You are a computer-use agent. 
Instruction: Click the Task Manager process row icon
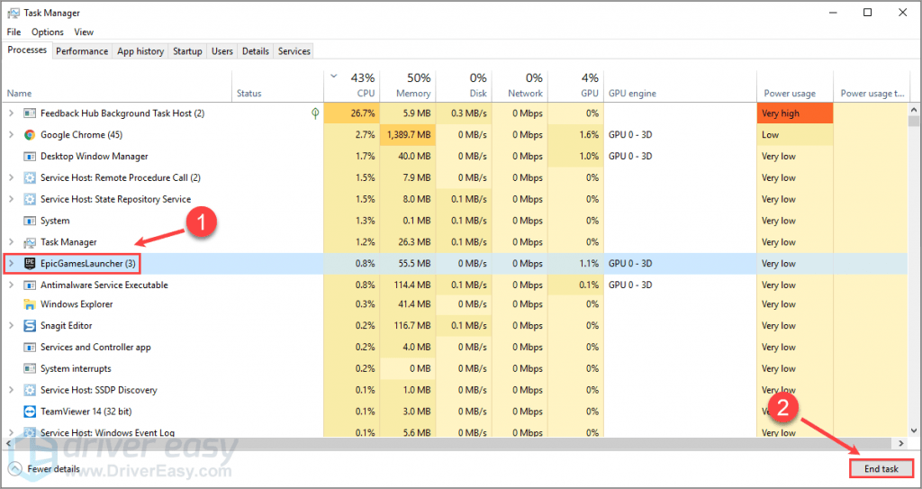(x=30, y=242)
